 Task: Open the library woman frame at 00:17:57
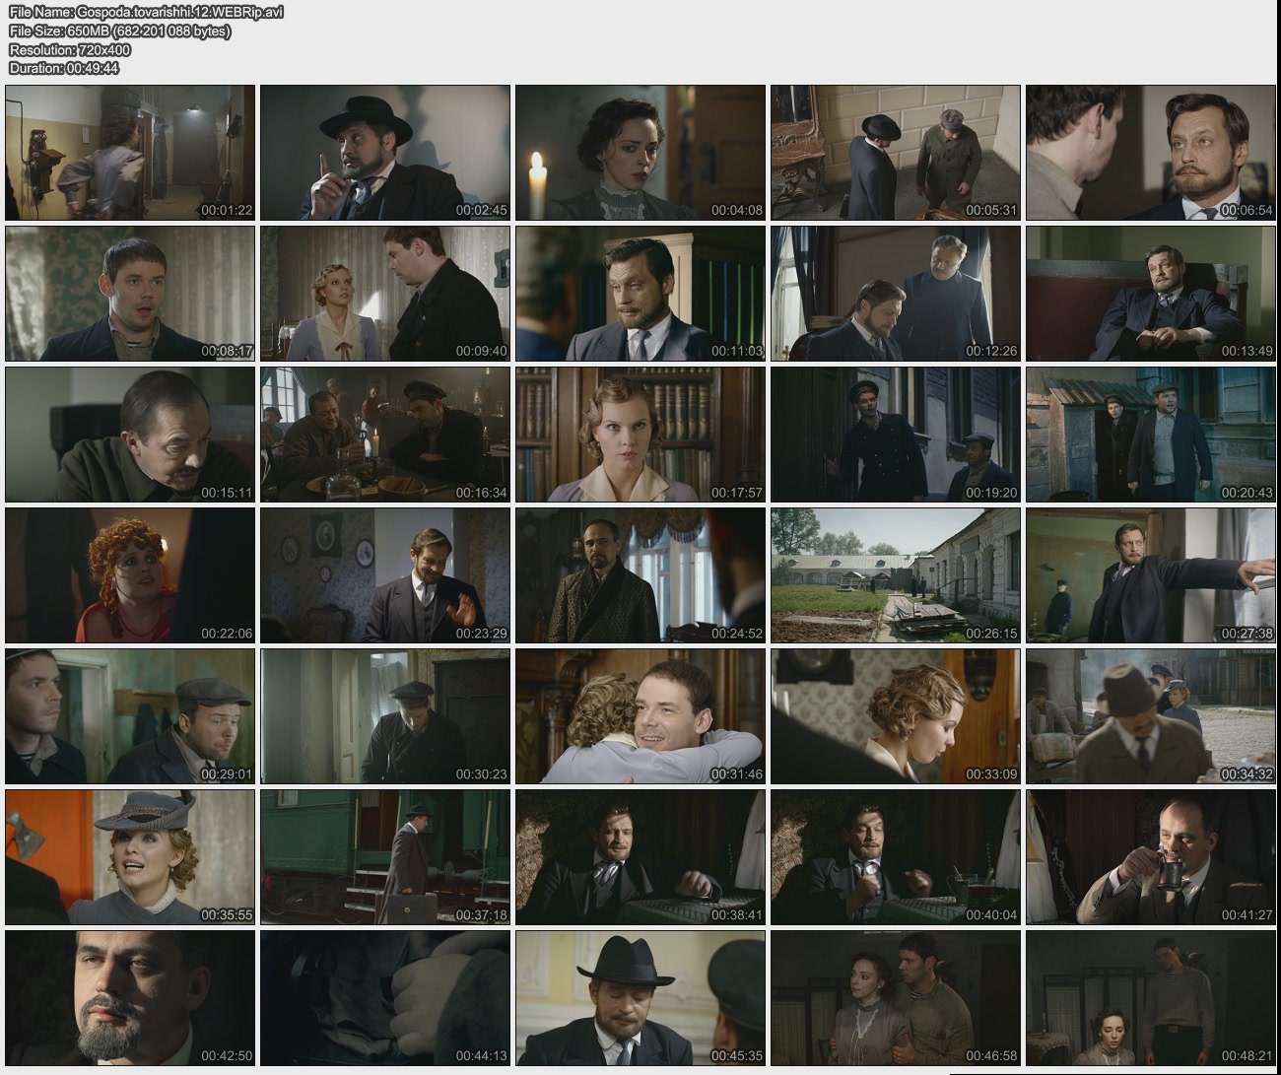pyautogui.click(x=640, y=435)
